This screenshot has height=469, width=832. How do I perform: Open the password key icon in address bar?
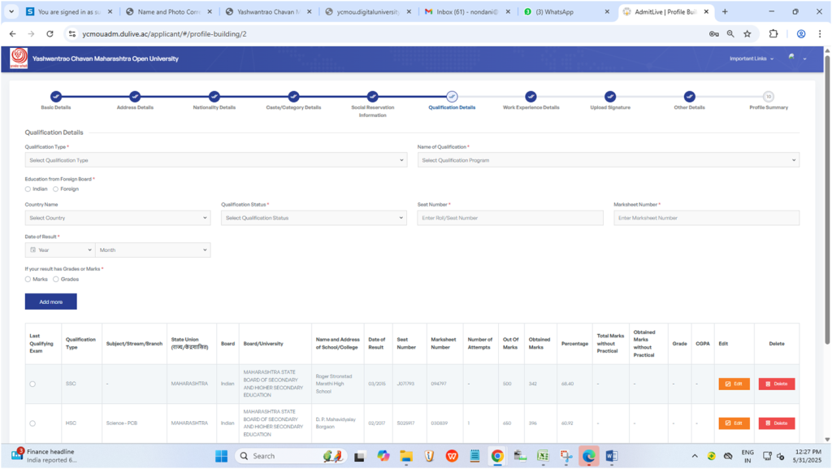coord(713,34)
